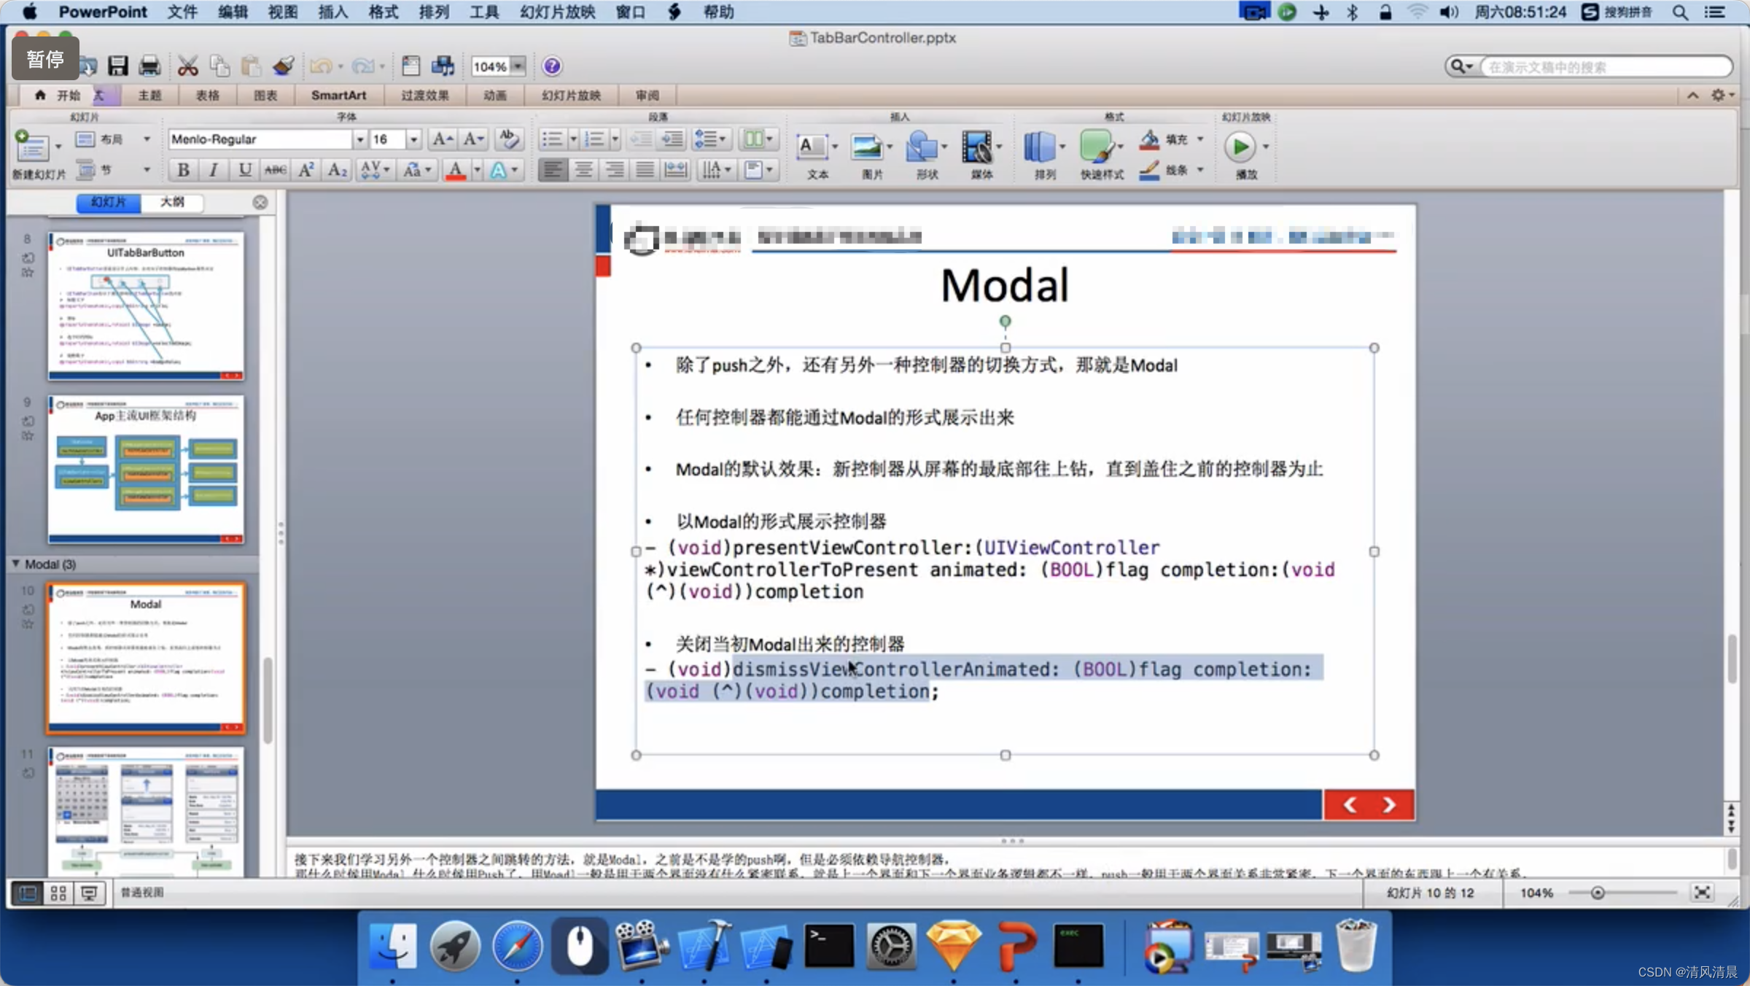Open the line spacing dropdown
Screen dimensions: 1750x986
coord(712,139)
